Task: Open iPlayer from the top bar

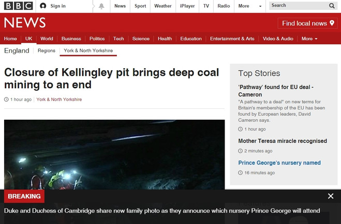Action: point(187,6)
